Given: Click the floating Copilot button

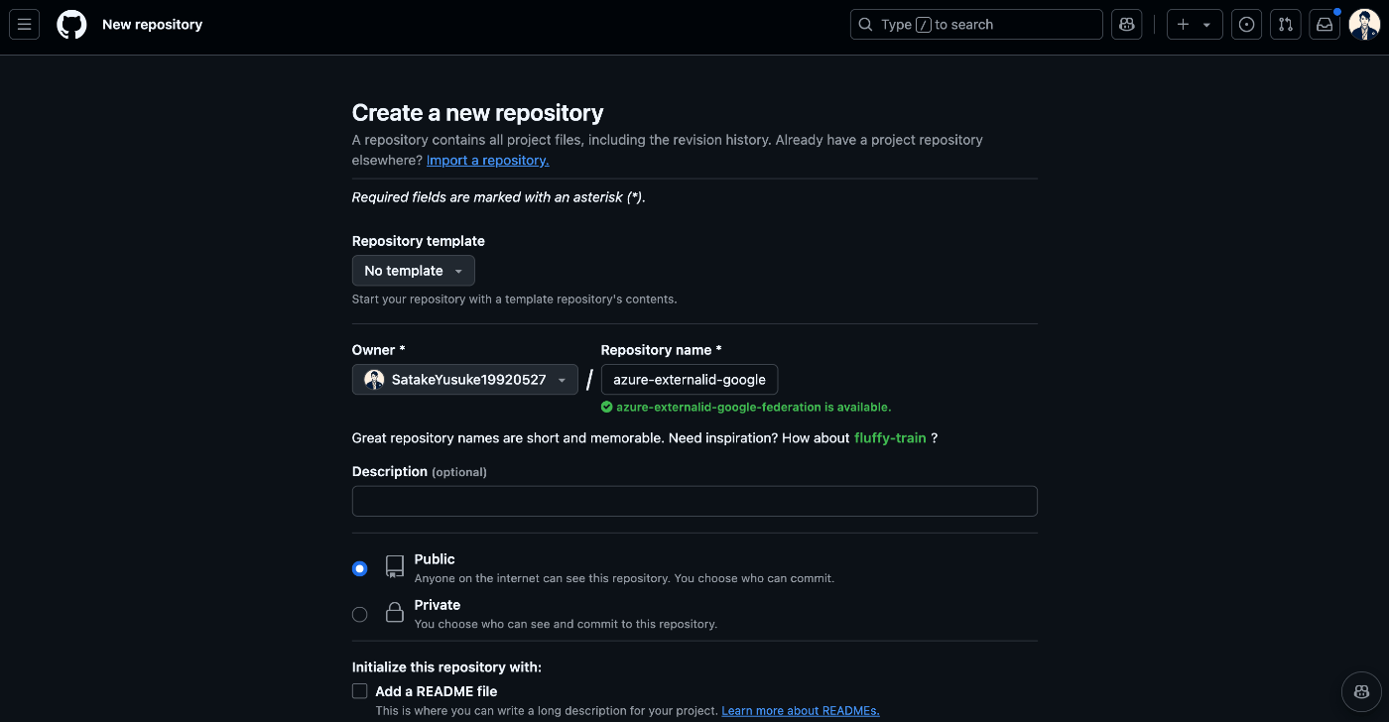Looking at the screenshot, I should click(1361, 691).
